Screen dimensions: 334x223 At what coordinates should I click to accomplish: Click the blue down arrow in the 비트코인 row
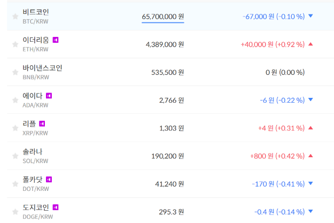click(x=310, y=16)
